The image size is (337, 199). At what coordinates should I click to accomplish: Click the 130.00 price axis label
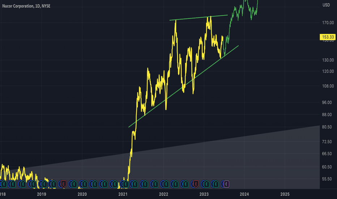(328, 60)
